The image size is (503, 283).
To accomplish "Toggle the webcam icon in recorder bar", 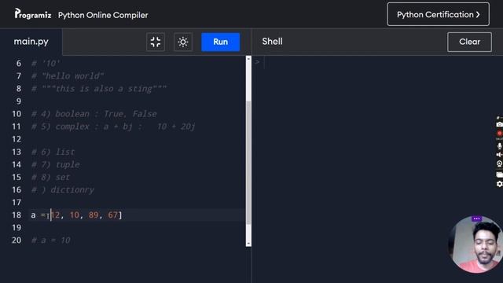I will [500, 164].
